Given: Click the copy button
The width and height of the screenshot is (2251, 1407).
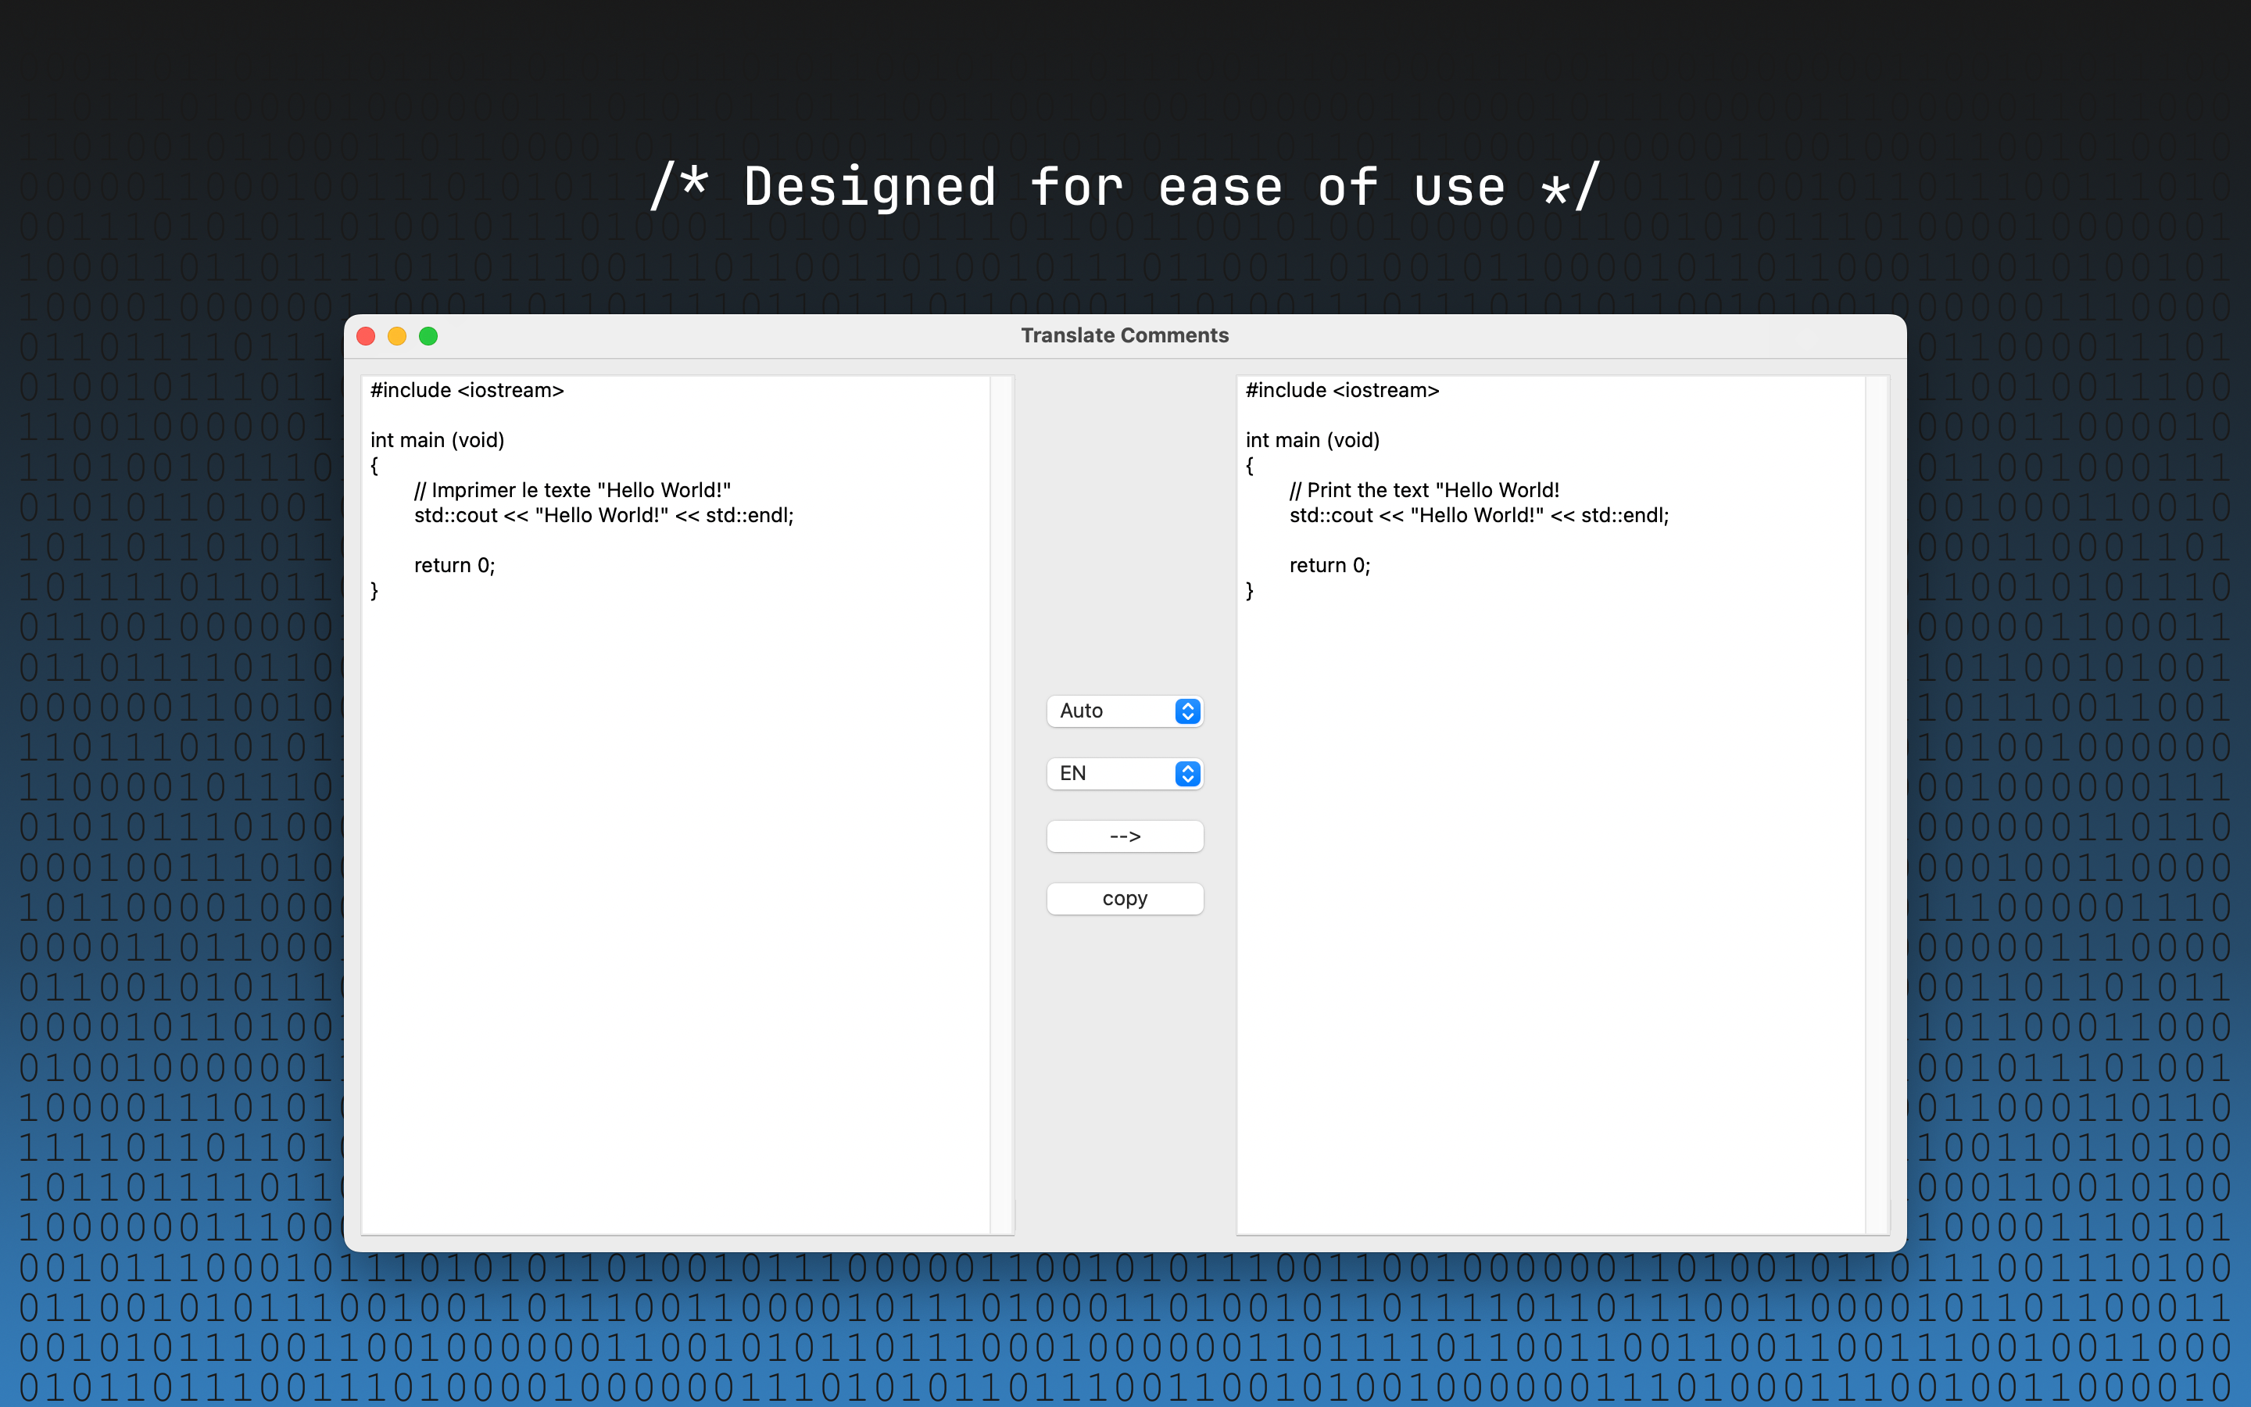Looking at the screenshot, I should pyautogui.click(x=1125, y=899).
